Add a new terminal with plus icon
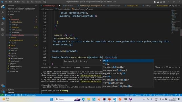182x102 pixels. (x=162, y=67)
